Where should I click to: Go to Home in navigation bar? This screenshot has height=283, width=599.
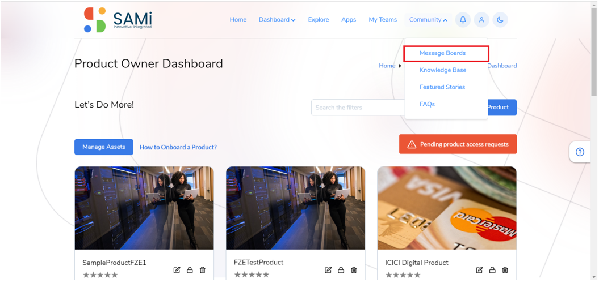(x=238, y=20)
